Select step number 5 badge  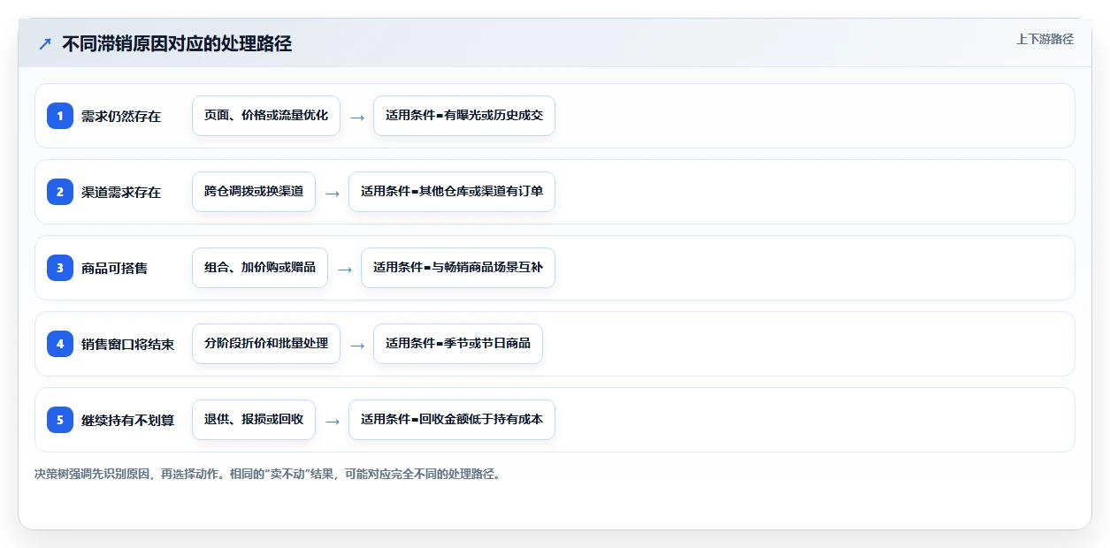(x=60, y=420)
